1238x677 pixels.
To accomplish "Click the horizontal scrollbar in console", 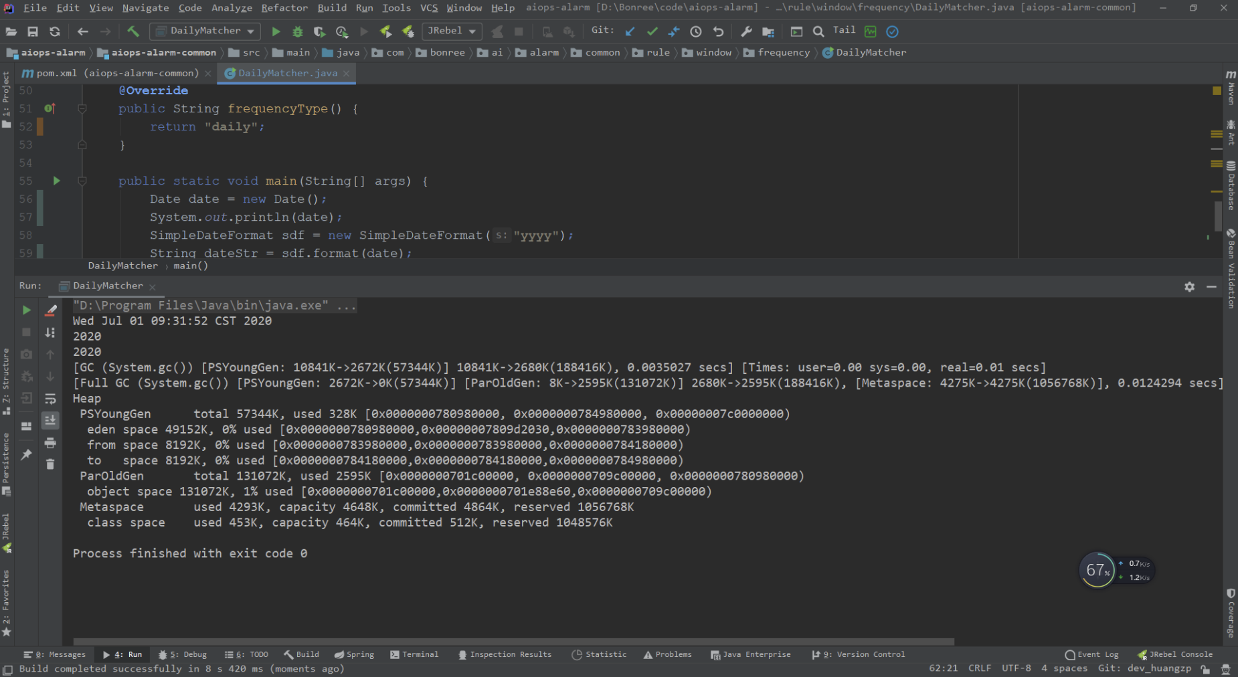I will point(513,642).
